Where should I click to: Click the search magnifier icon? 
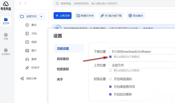[x=57, y=4]
